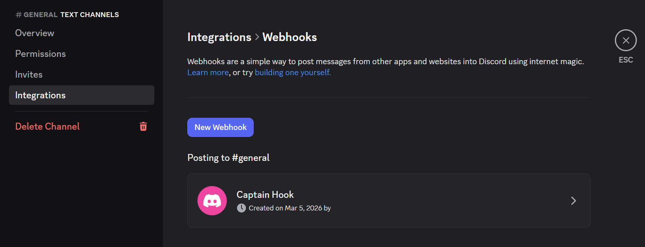The height and width of the screenshot is (247, 645).
Task: Click the GENERAL TEXT CHANNELS header
Action: [67, 15]
